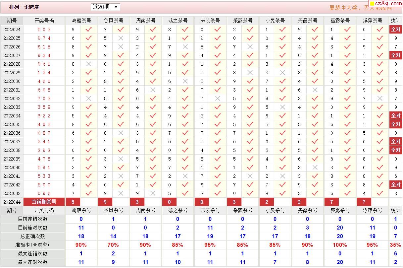Click winning number 3 9 3
Viewport: 403px width, 268px height.
pos(44,150)
